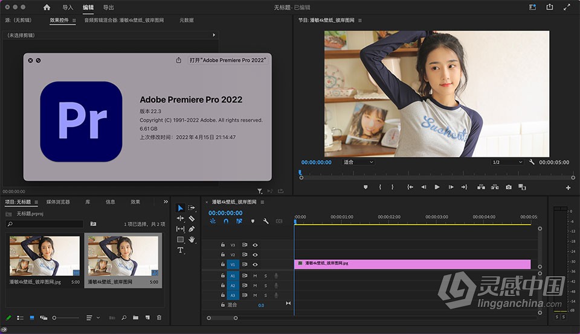Switch project panel to icon view
This screenshot has width=580, height=334.
[x=32, y=317]
